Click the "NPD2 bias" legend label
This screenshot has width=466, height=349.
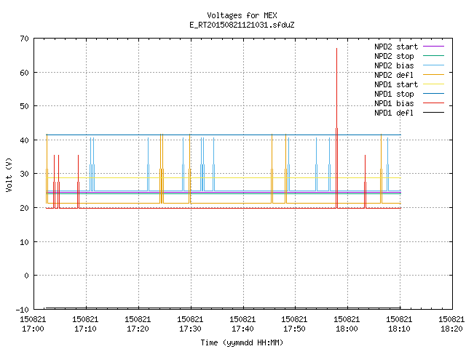pyautogui.click(x=394, y=65)
